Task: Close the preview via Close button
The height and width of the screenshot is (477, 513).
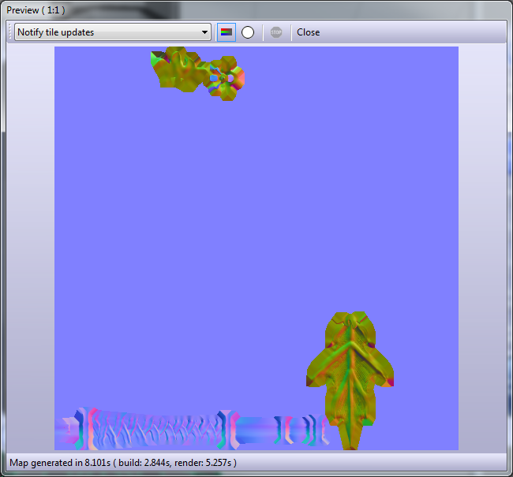Action: [x=308, y=32]
